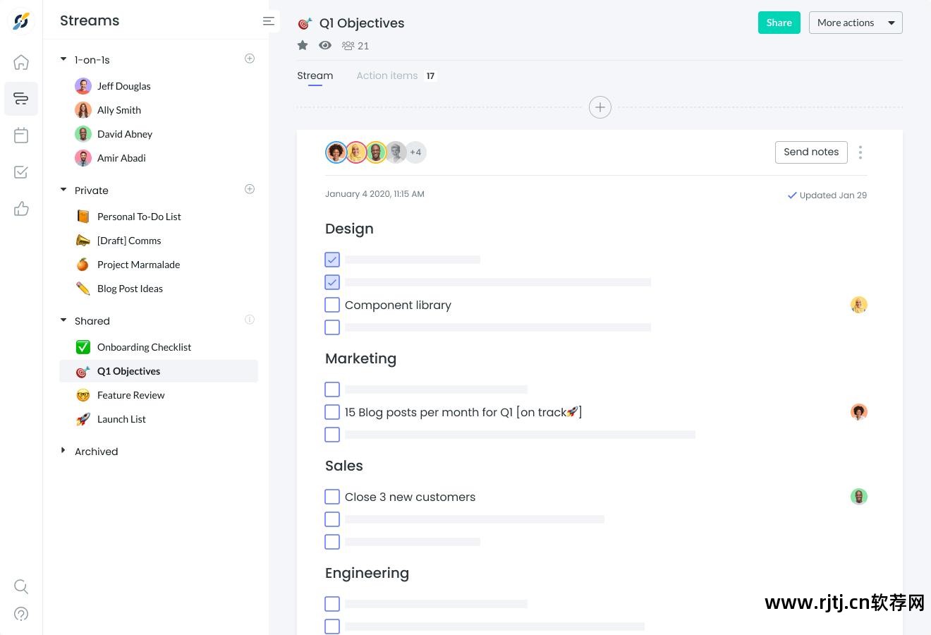931x635 pixels.
Task: Open the action items checkmark sidebar icon
Action: click(21, 172)
